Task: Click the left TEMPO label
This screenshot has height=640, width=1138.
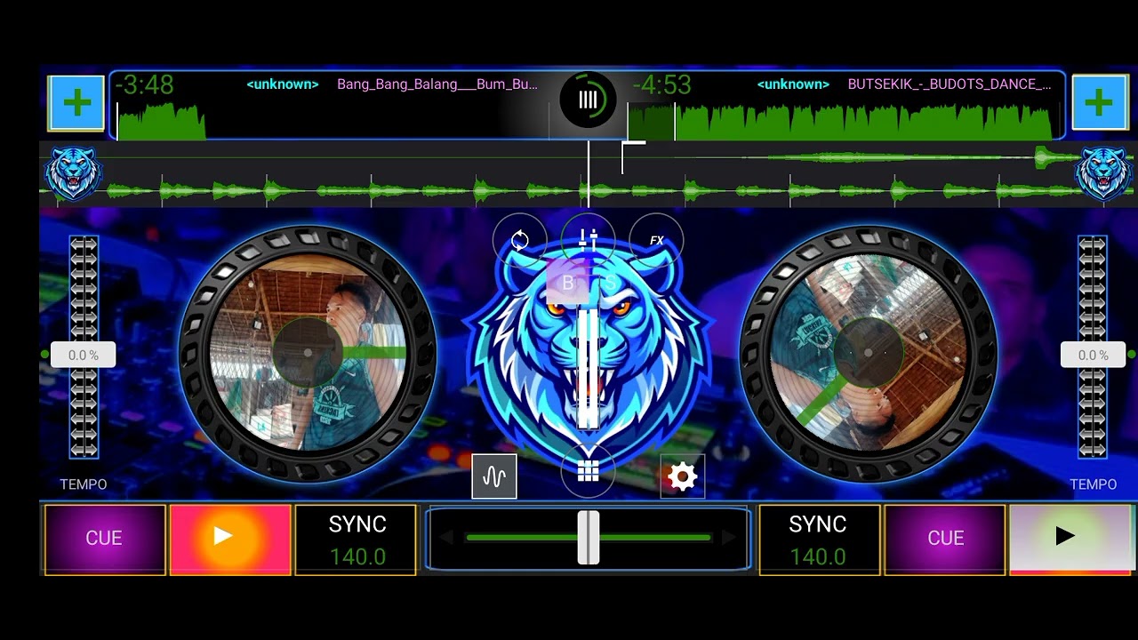Action: [x=84, y=484]
